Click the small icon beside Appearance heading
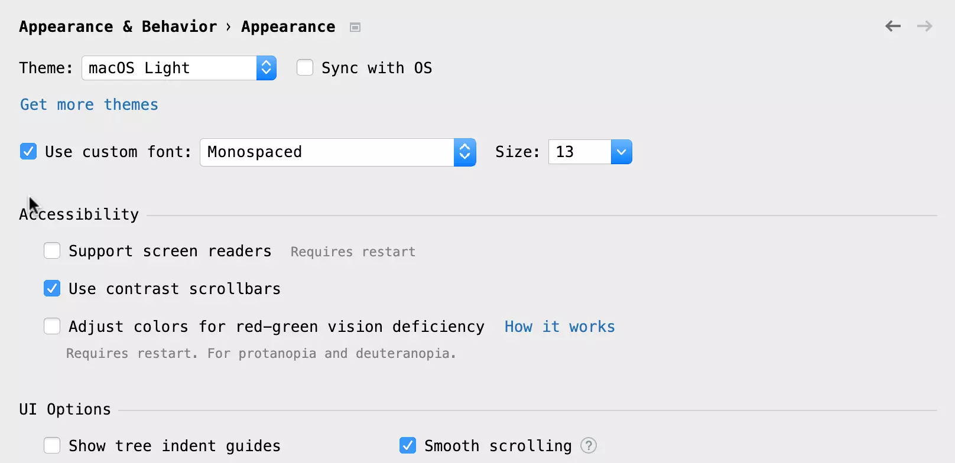The width and height of the screenshot is (955, 463). click(355, 27)
